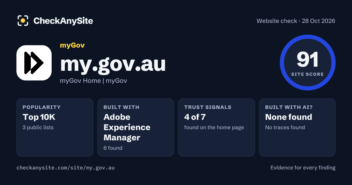Click the "SITE SCORE" label
This screenshot has height=185, width=352.
(x=307, y=74)
